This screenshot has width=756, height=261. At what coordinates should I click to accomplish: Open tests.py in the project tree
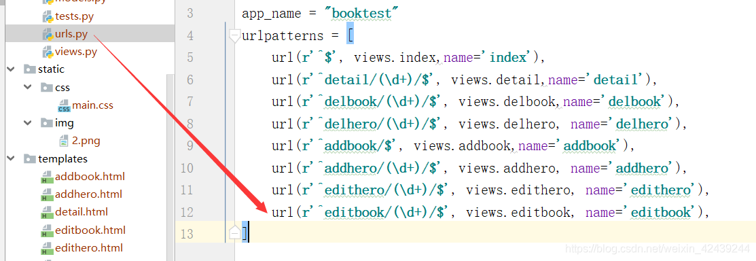tap(74, 16)
